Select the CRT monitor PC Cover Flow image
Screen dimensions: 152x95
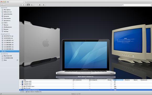click(x=129, y=43)
